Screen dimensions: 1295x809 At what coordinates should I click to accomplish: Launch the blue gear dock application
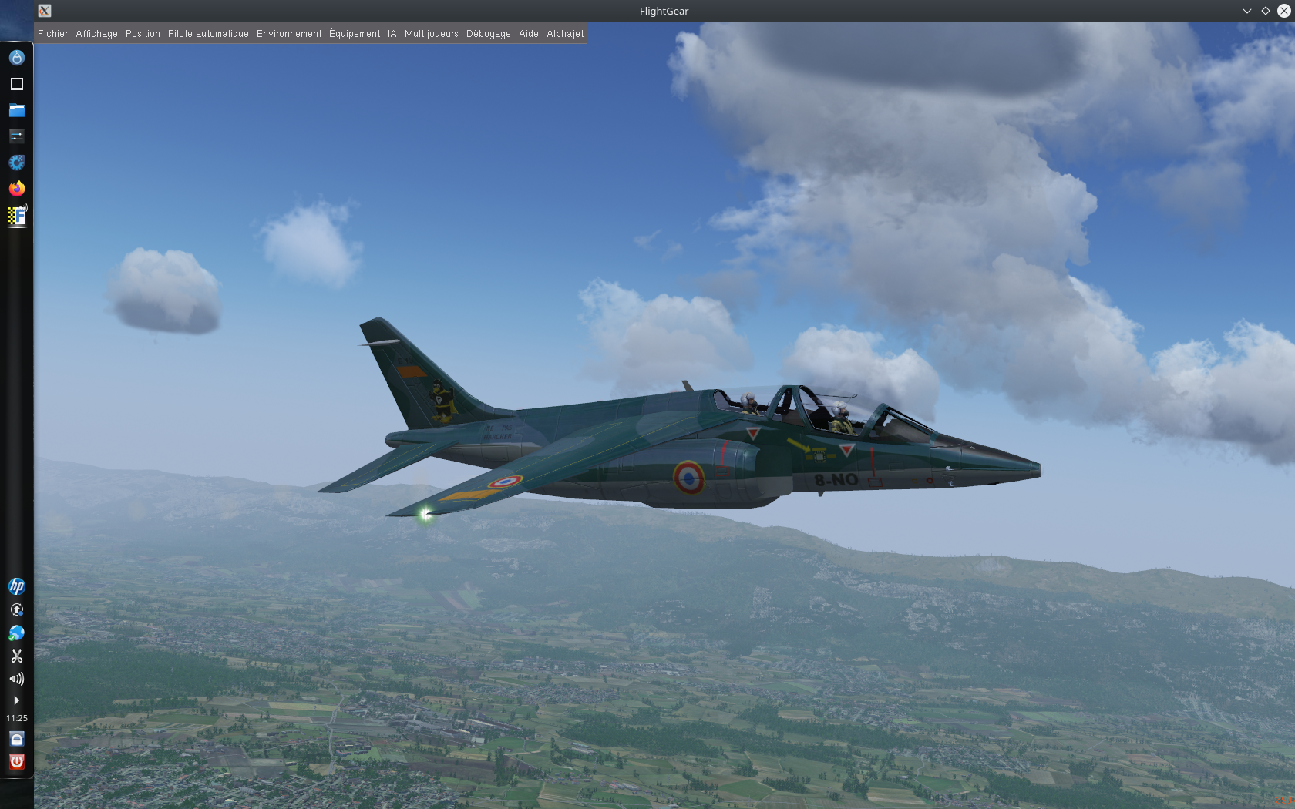(x=17, y=163)
